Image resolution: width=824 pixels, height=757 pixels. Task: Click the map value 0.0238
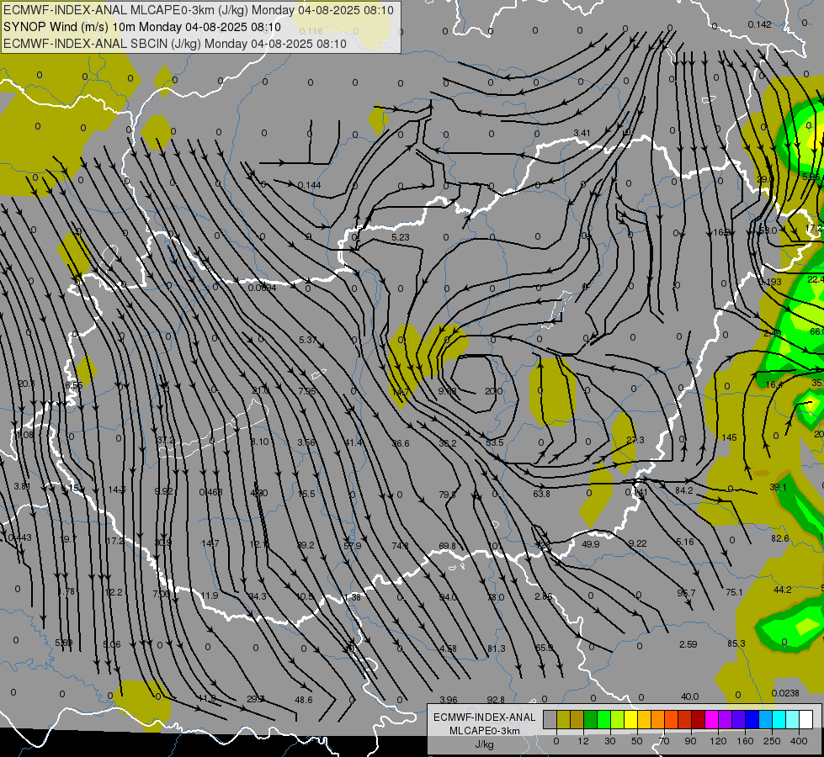(x=785, y=693)
